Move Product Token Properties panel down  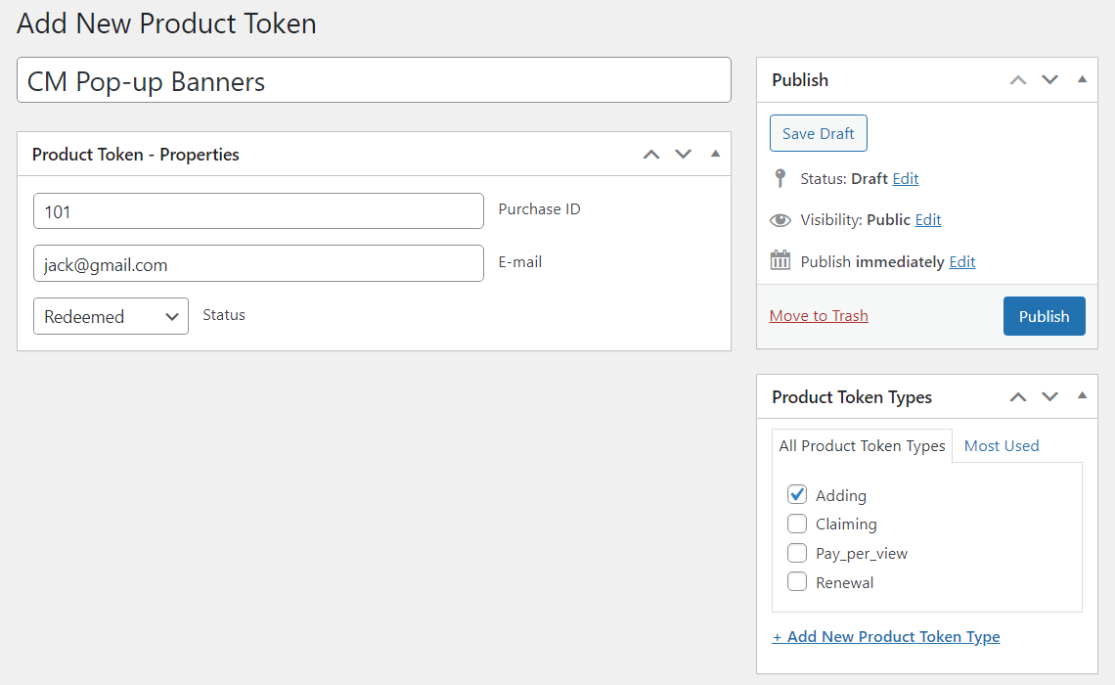pyautogui.click(x=683, y=154)
